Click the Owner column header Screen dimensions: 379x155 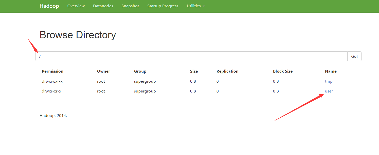pos(103,71)
